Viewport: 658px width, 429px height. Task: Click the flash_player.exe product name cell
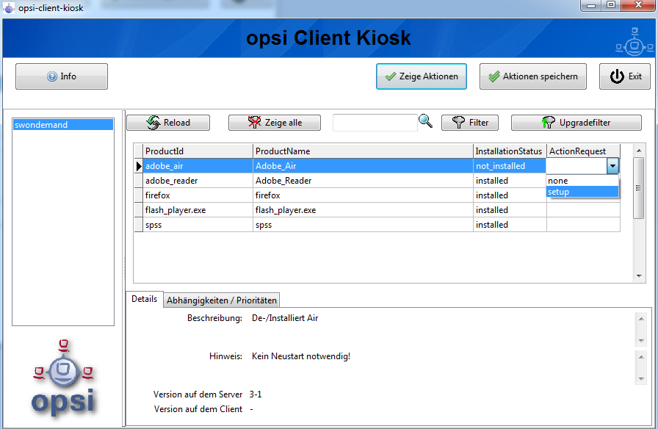[363, 210]
